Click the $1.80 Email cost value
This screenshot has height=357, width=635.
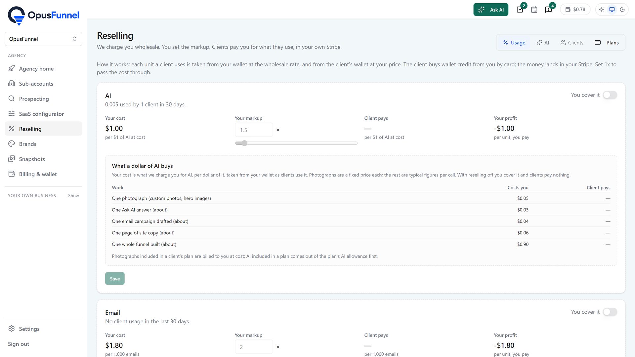point(114,345)
